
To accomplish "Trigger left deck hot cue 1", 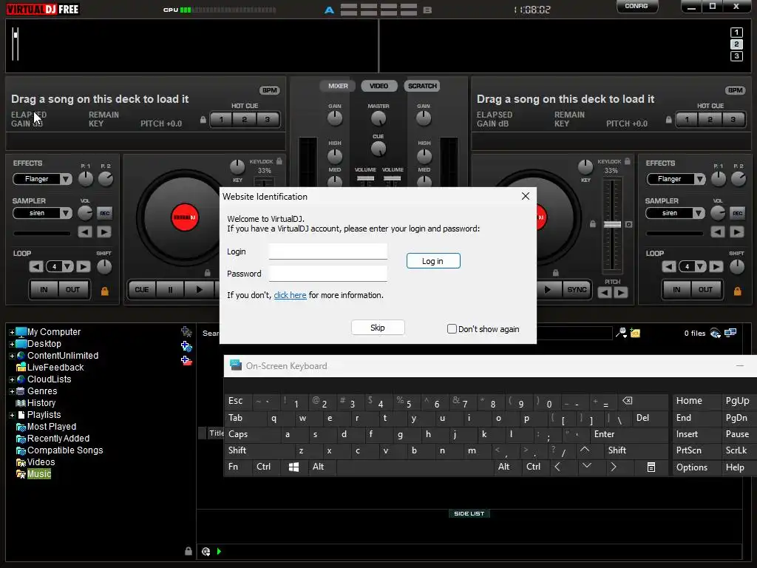I will click(221, 119).
